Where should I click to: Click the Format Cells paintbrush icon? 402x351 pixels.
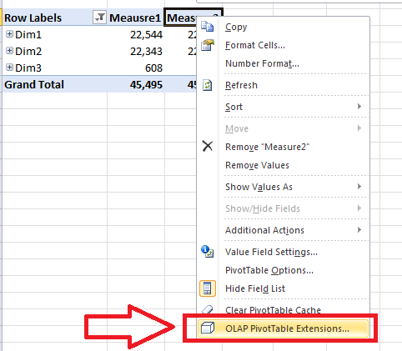(208, 45)
